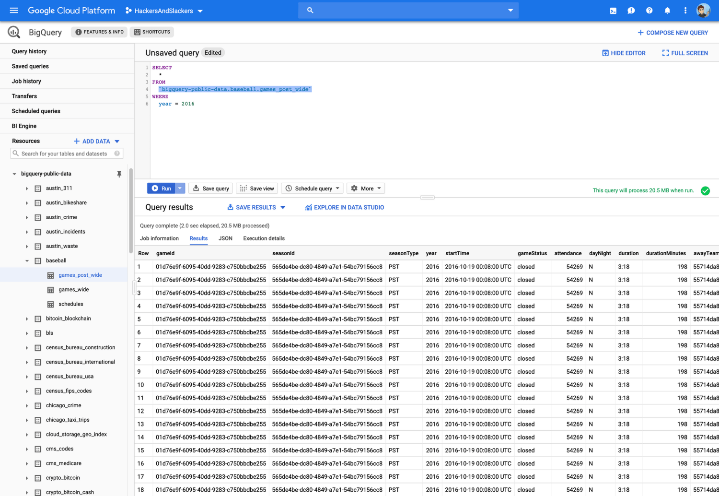719x496 pixels.
Task: Click the games_wide table icon
Action: tap(50, 290)
